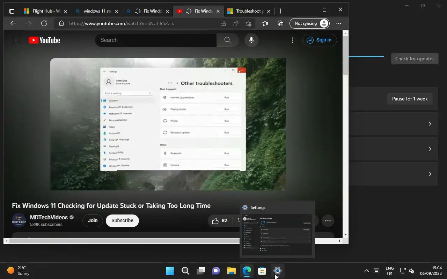The image size is (447, 279).
Task: Open Microsoft Store from taskbar
Action: (262, 271)
